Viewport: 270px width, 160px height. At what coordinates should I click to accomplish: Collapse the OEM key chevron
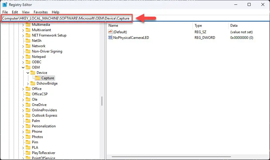point(23,67)
